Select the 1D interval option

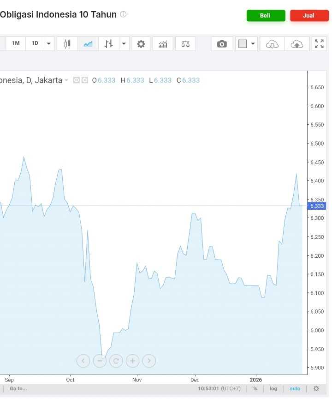35,43
